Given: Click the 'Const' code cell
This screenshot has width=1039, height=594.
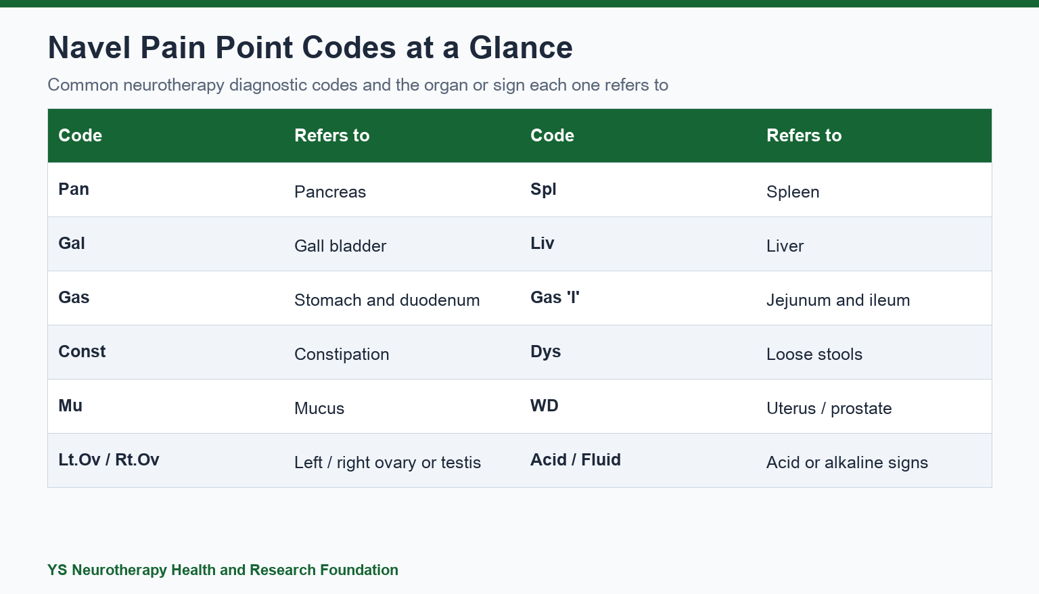Looking at the screenshot, I should point(166,352).
